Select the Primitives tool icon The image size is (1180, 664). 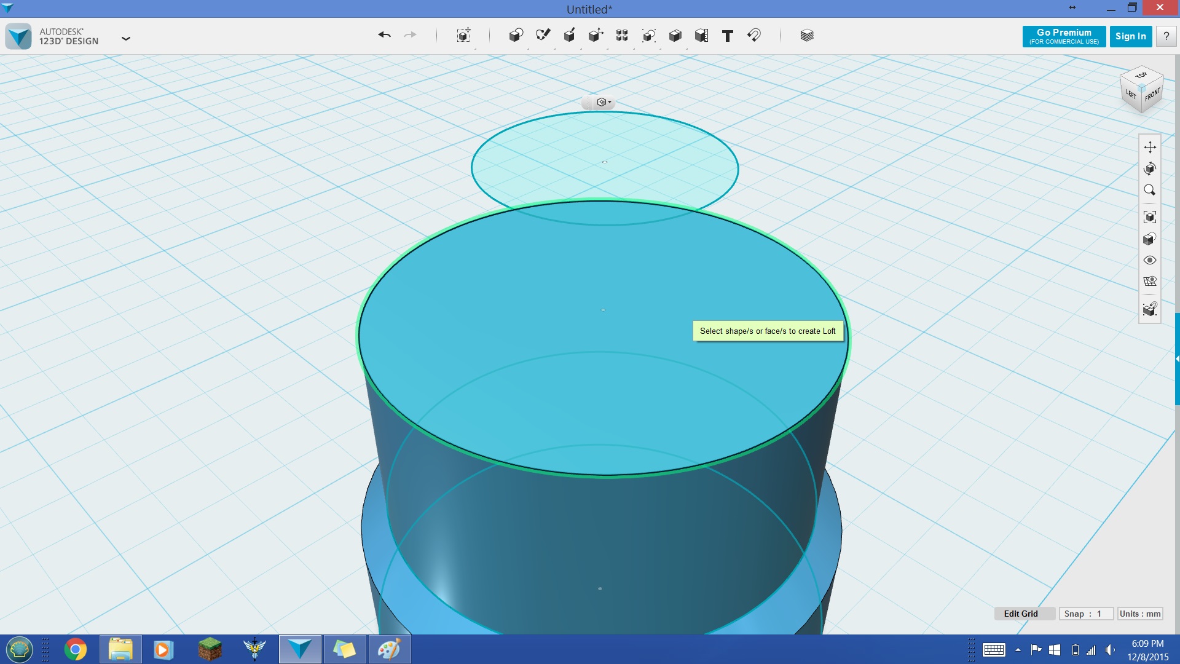pos(516,35)
